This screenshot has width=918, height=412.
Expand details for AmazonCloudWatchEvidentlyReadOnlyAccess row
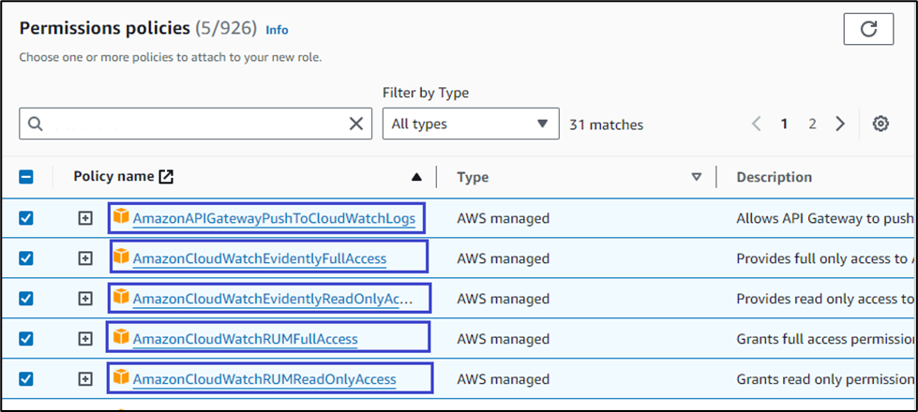tap(85, 299)
